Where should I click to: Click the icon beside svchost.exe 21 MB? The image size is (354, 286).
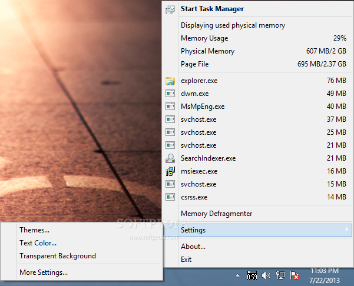point(170,145)
